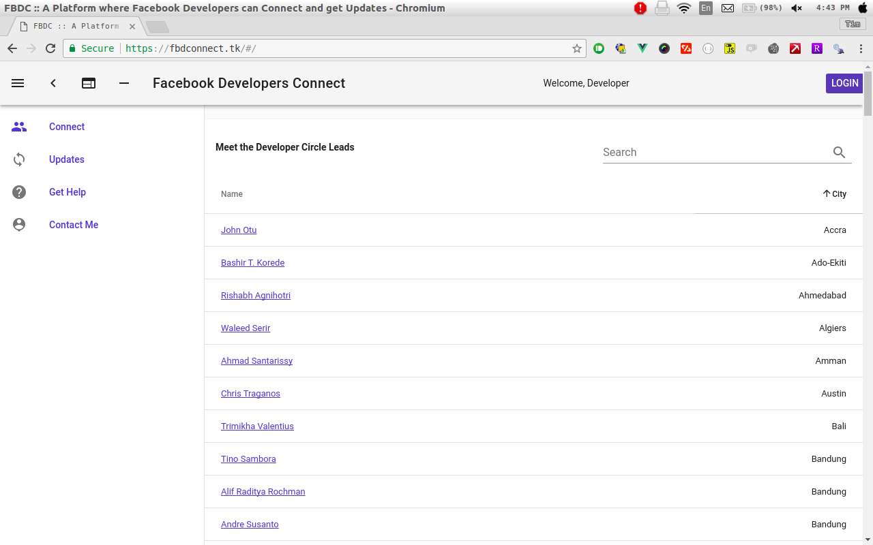Go back with the browser back arrow
Image resolution: width=873 pixels, height=545 pixels.
click(x=12, y=48)
